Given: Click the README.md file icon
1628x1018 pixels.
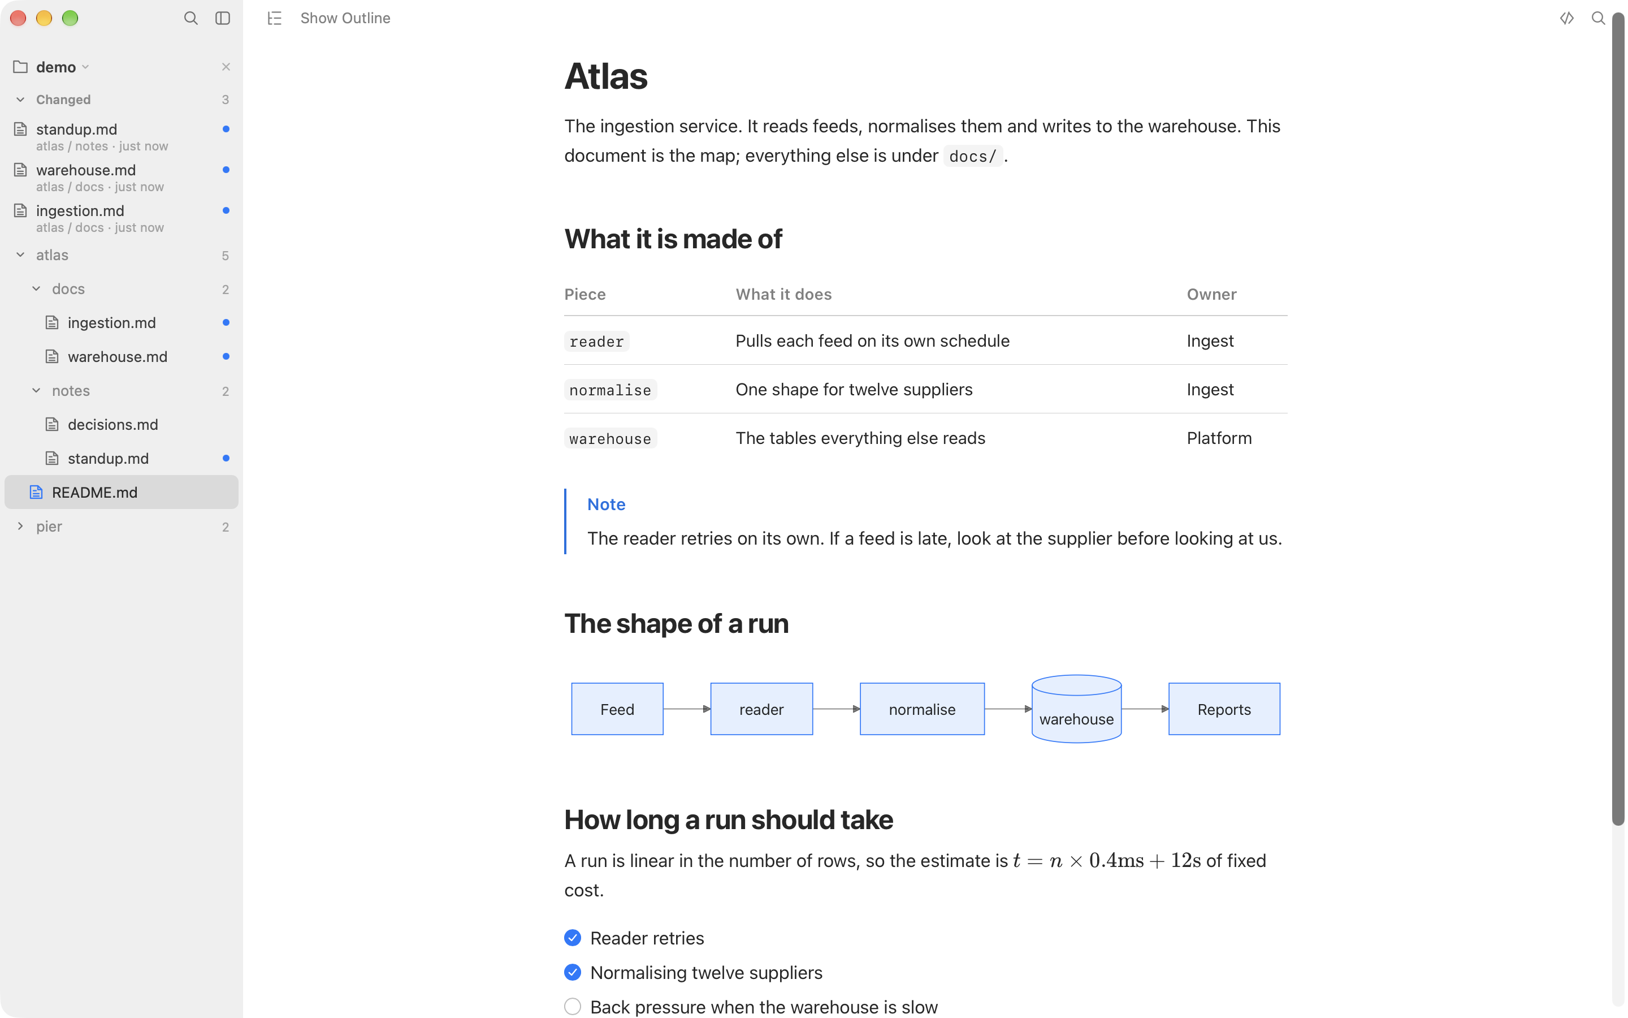Looking at the screenshot, I should pyautogui.click(x=36, y=492).
